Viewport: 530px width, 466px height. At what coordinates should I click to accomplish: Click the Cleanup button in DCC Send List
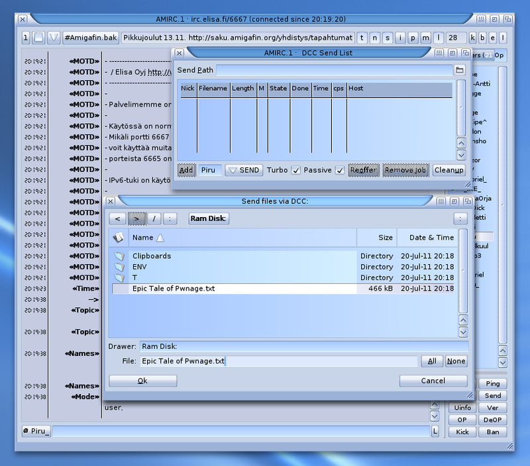449,170
